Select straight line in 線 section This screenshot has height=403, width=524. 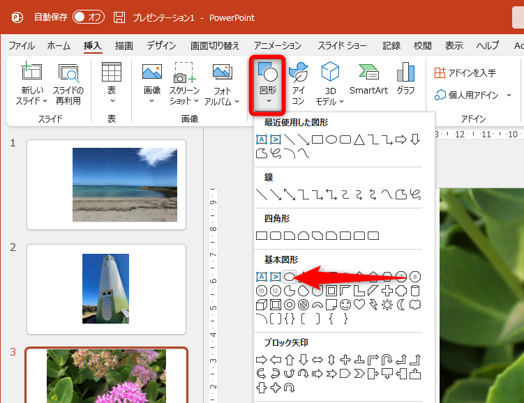(x=262, y=195)
